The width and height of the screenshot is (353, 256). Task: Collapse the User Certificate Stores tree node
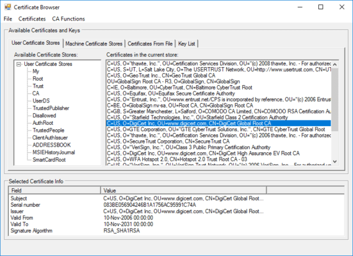[x=19, y=64]
